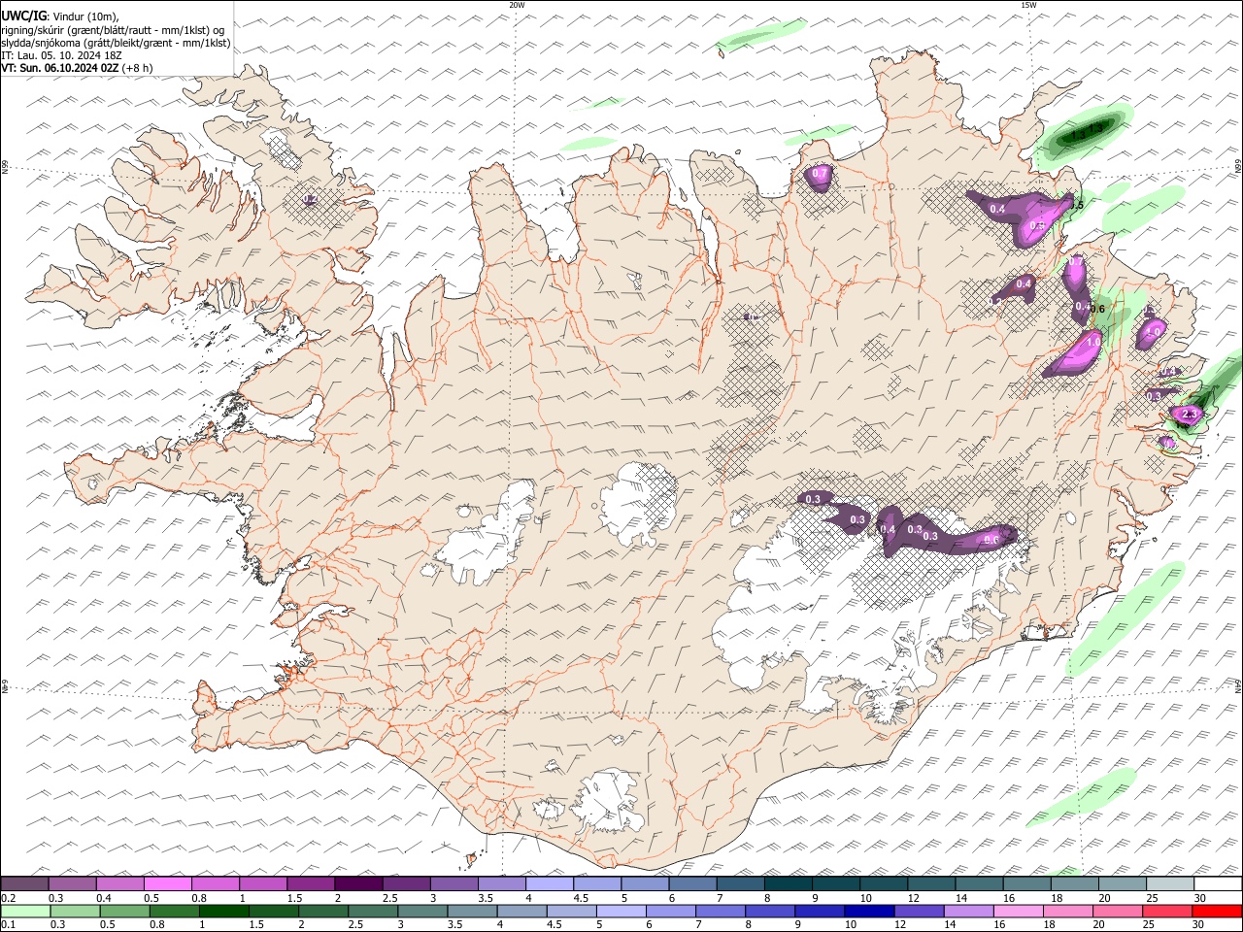The image size is (1243, 932).
Task: Click the 9 blue swatch in lower legend
Action: [x=818, y=911]
